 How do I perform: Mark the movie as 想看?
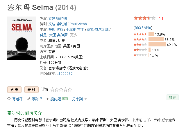pyautogui.click(x=14, y=90)
